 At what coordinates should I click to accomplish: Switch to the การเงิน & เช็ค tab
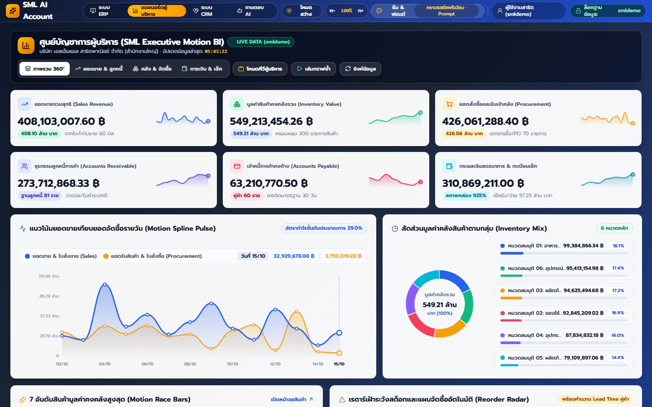(x=202, y=69)
